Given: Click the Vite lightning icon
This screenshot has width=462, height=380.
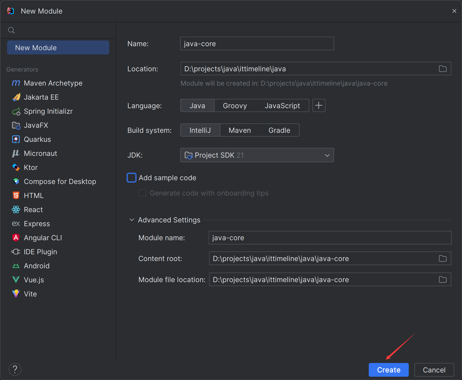Looking at the screenshot, I should pos(16,294).
